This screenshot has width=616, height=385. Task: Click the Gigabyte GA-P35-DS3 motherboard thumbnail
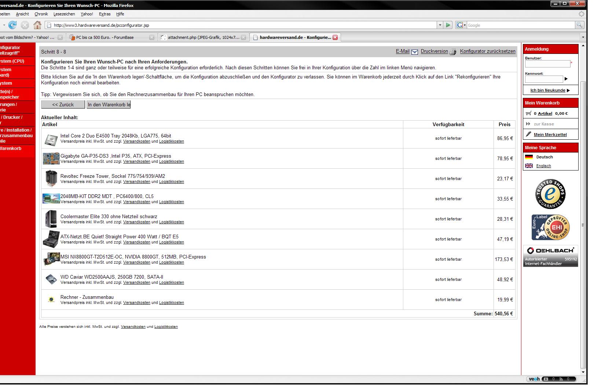pos(51,158)
